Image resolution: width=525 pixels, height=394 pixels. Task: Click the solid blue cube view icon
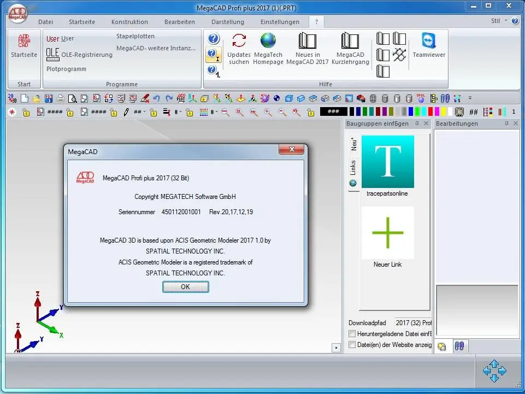pyautogui.click(x=288, y=98)
